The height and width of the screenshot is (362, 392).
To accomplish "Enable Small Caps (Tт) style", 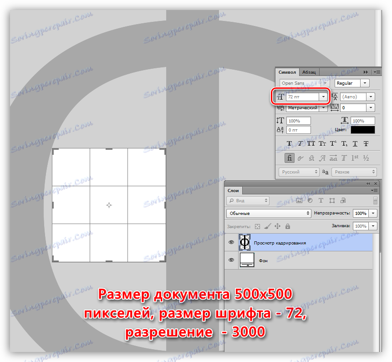I will tap(322, 143).
